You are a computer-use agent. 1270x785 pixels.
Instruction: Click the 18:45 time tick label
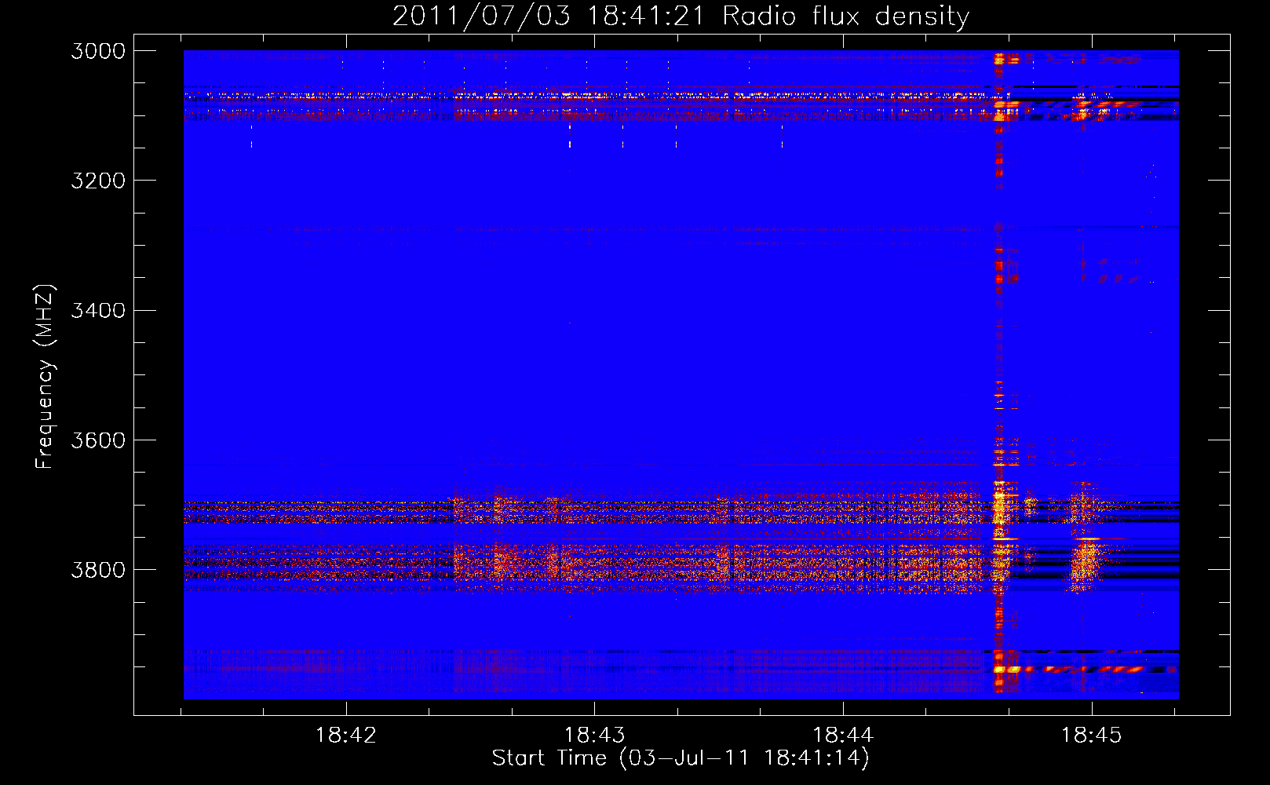tap(1092, 735)
